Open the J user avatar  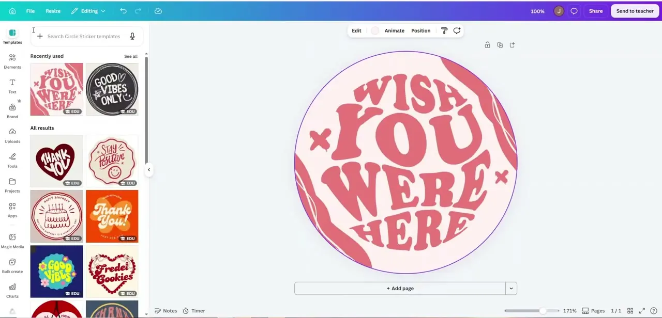pyautogui.click(x=559, y=11)
